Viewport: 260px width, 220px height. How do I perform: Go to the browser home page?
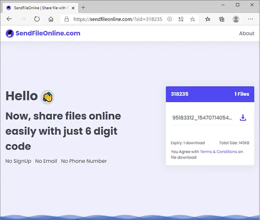click(x=51, y=19)
